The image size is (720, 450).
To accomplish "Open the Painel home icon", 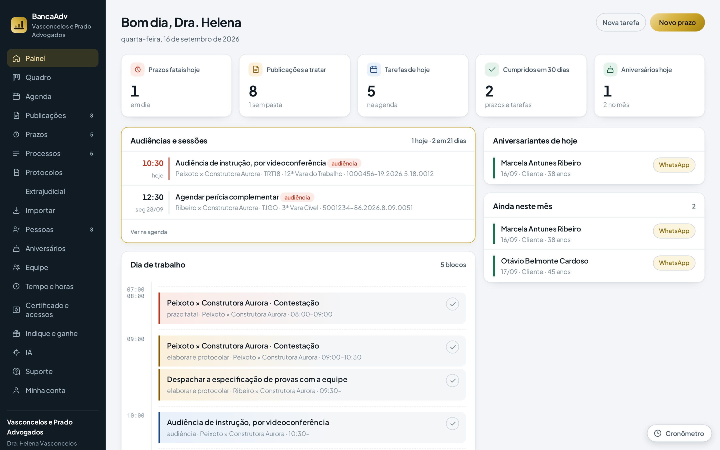I will coord(16,58).
